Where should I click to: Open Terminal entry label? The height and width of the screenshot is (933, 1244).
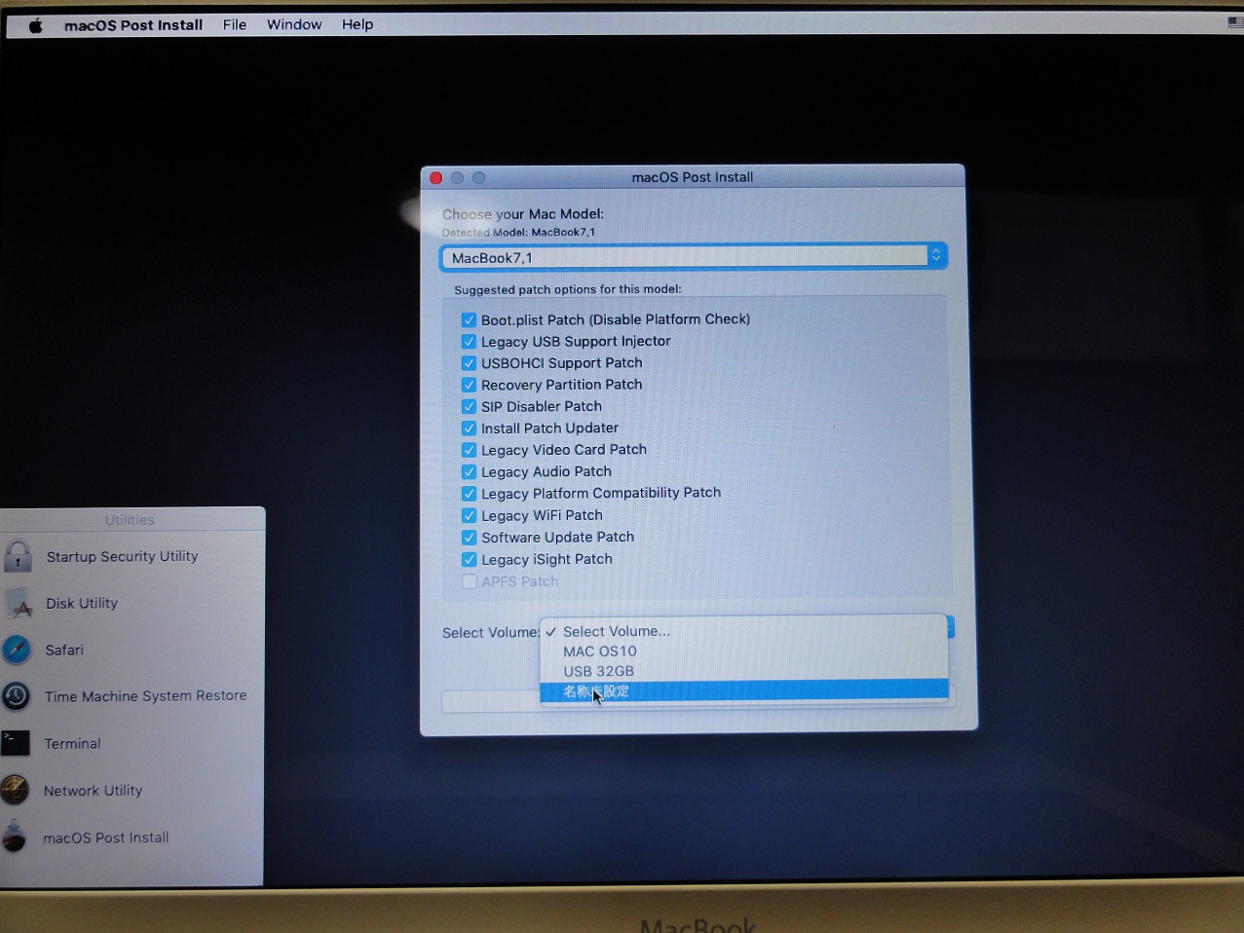[x=72, y=743]
